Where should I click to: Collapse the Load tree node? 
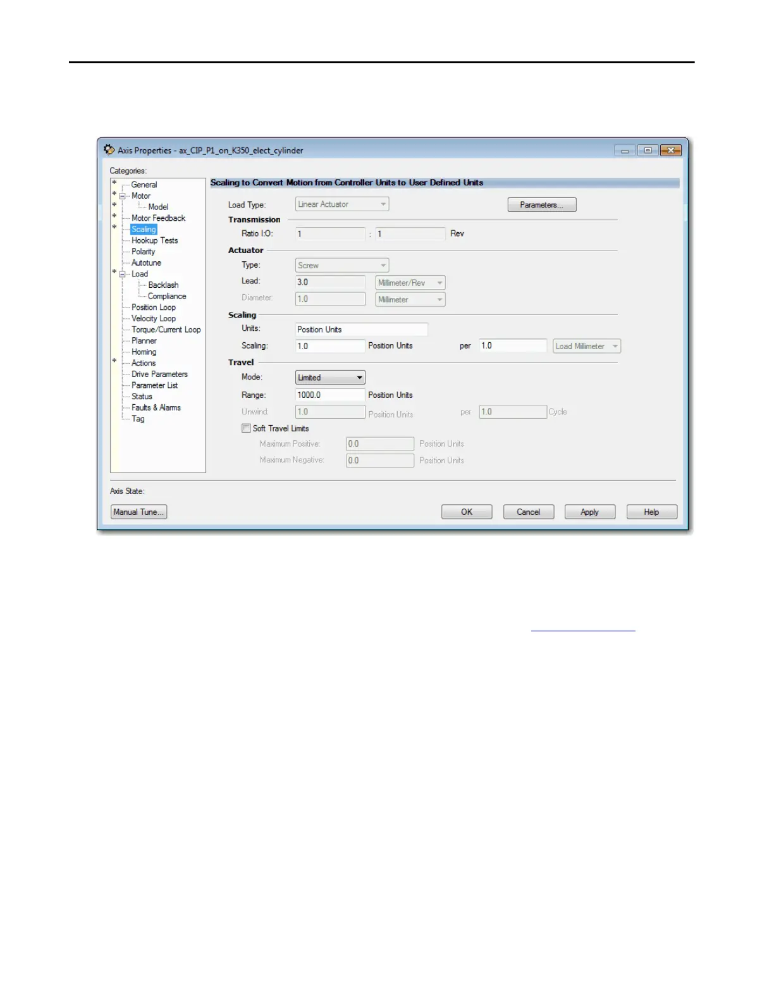click(123, 274)
